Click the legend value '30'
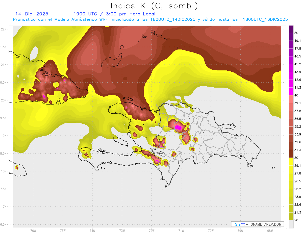This screenshot has height=234, width=303. [x=297, y=158]
